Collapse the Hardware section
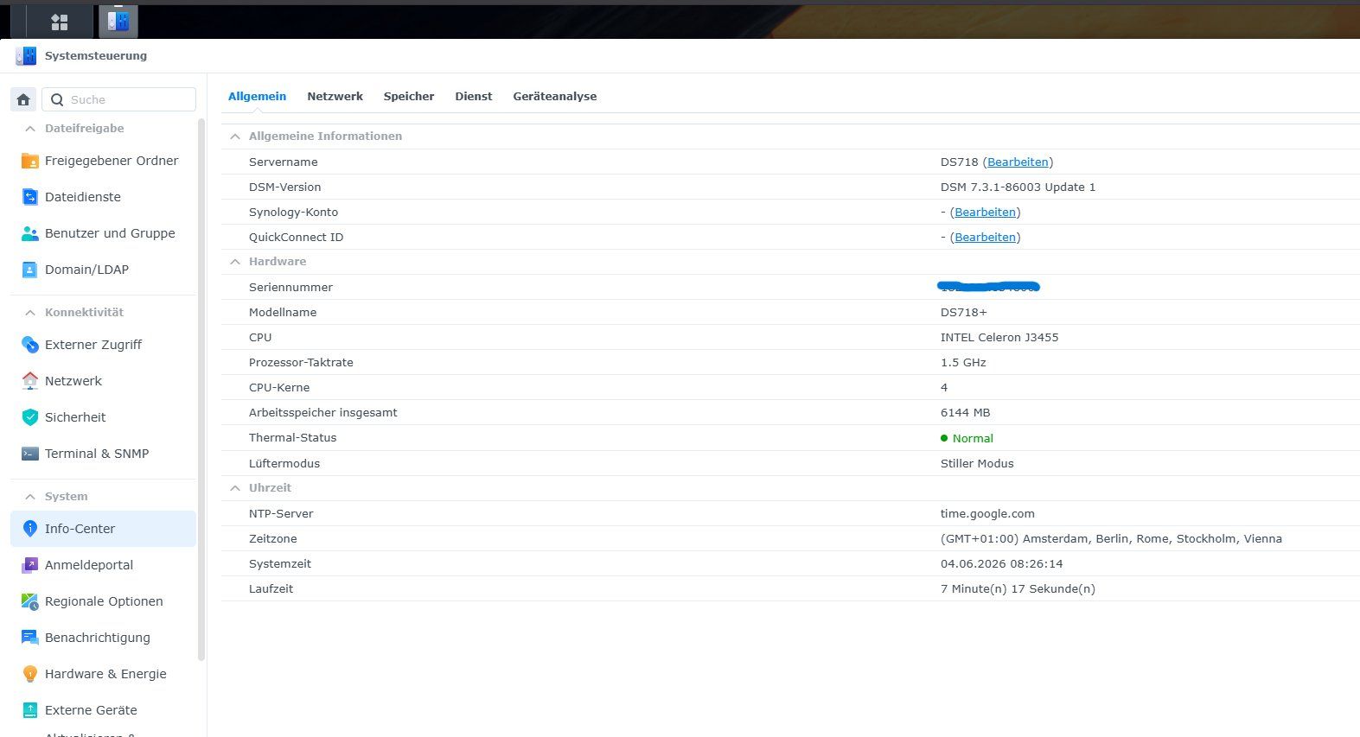This screenshot has width=1360, height=737. pyautogui.click(x=235, y=262)
